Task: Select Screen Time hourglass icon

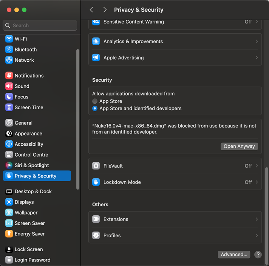Action: click(x=9, y=107)
